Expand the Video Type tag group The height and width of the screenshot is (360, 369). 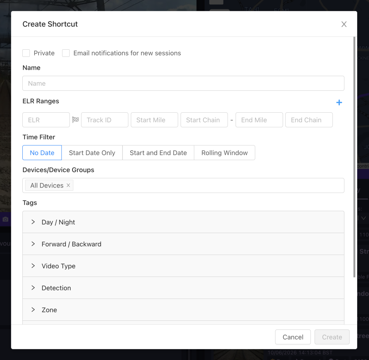(x=183, y=266)
